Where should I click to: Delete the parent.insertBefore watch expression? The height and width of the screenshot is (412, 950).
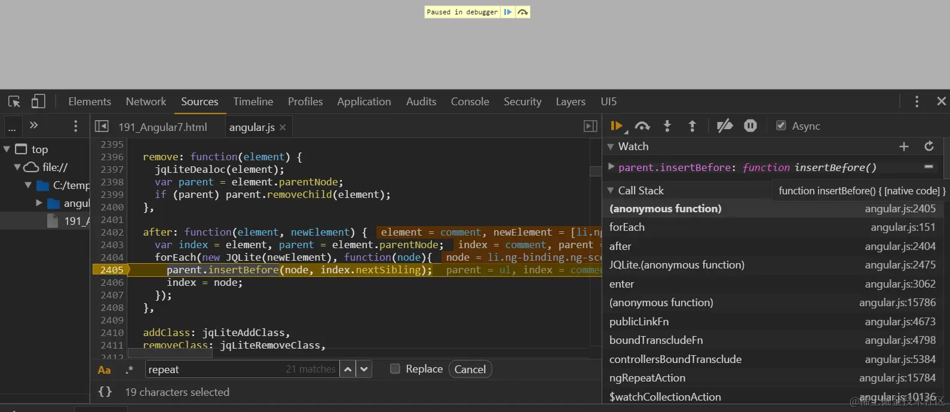(x=928, y=167)
